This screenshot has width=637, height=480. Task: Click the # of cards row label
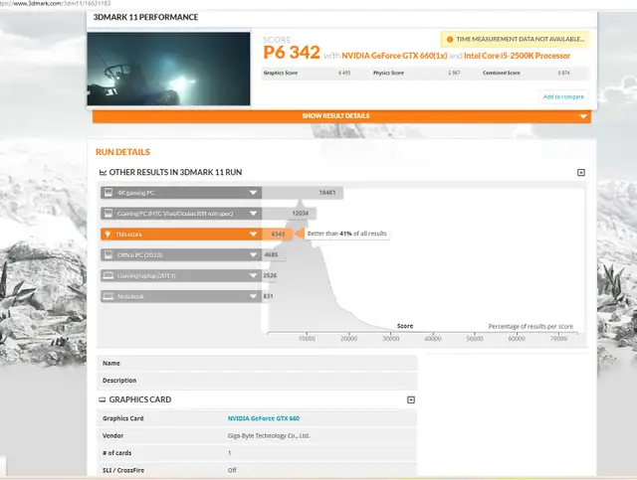[117, 453]
